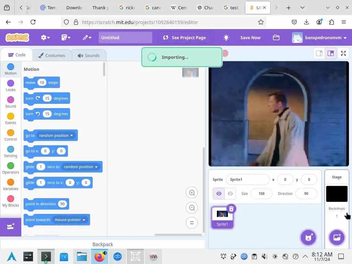Open 'go to random position' dropdown
Viewport: 352px width, 264px height.
[x=56, y=135]
